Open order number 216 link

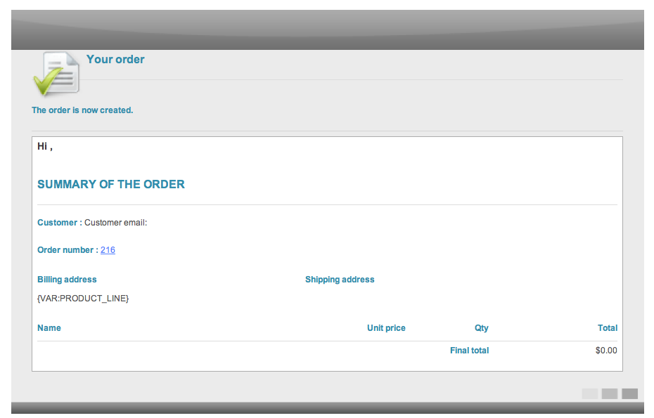tap(108, 250)
